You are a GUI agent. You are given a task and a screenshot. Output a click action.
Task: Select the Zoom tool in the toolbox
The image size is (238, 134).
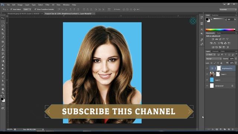(3, 93)
